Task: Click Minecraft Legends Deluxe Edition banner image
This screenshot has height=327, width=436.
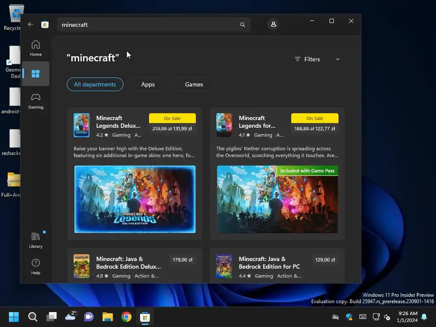Action: click(x=135, y=199)
